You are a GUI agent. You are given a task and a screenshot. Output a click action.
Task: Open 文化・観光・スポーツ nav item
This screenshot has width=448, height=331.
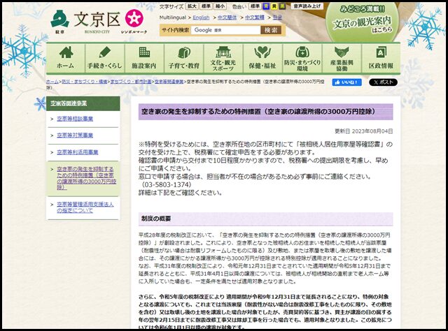pyautogui.click(x=223, y=59)
